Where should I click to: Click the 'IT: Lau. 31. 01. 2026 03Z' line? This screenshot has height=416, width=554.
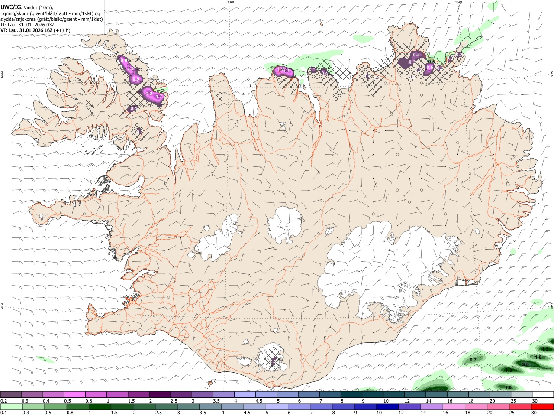pyautogui.click(x=27, y=25)
